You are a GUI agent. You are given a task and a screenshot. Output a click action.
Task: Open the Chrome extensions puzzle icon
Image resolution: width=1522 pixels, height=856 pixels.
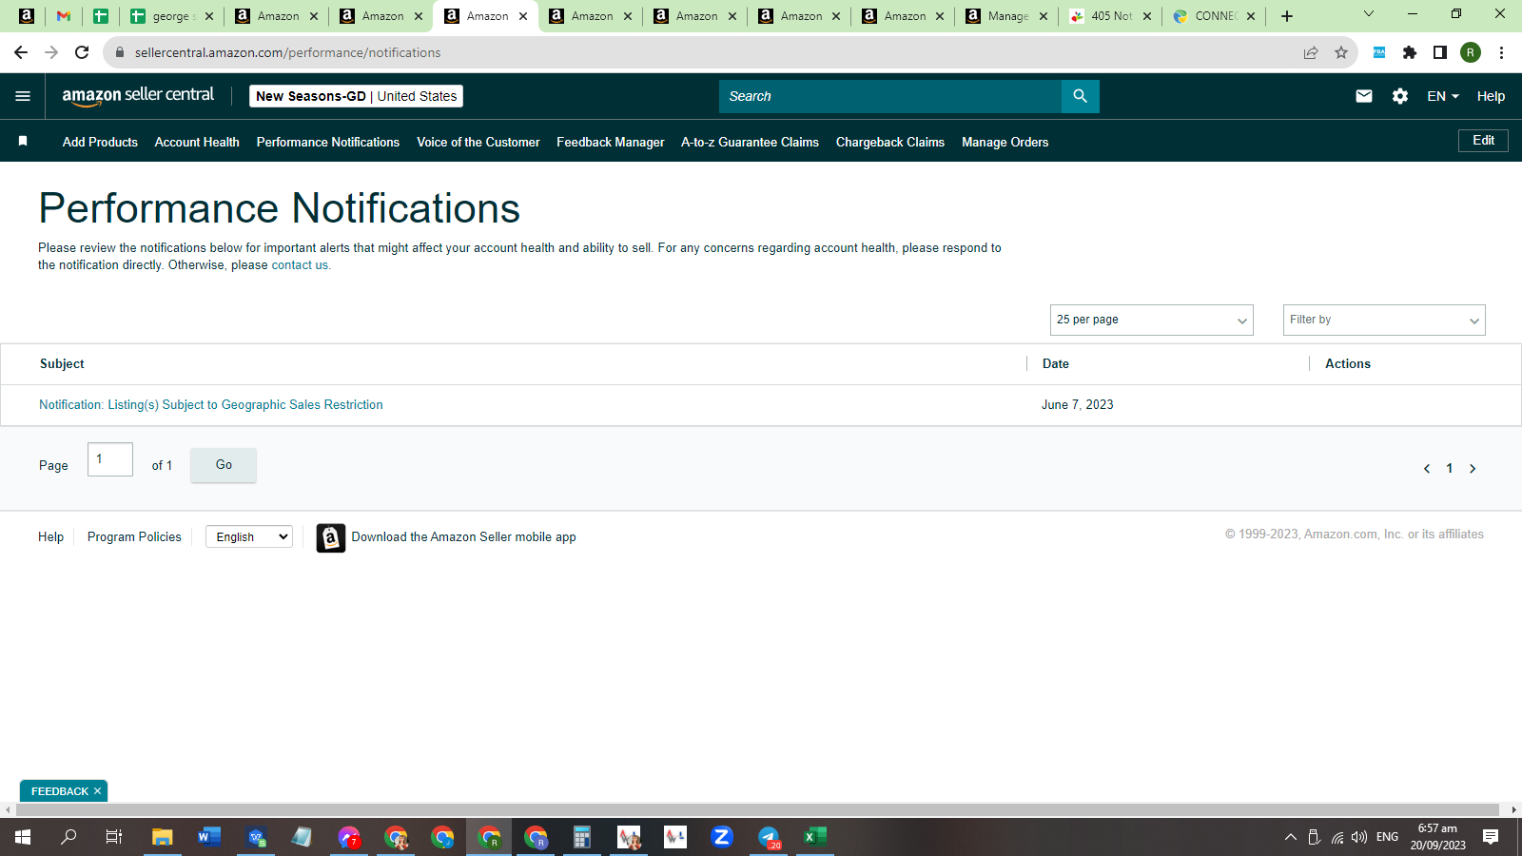pos(1410,52)
